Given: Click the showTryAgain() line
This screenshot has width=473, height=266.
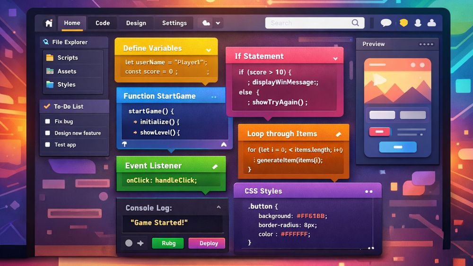Looking at the screenshot, I should tap(278, 103).
